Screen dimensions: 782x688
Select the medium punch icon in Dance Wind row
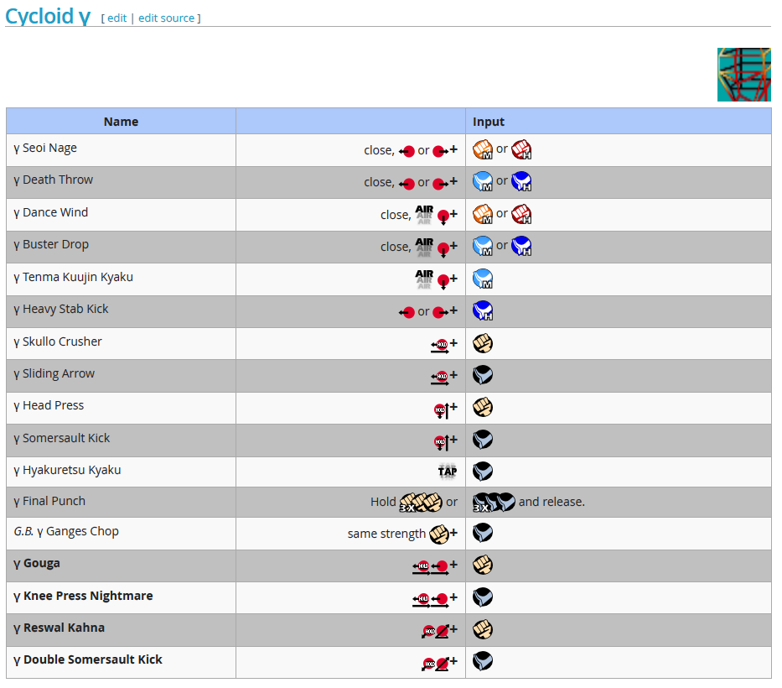tap(483, 214)
